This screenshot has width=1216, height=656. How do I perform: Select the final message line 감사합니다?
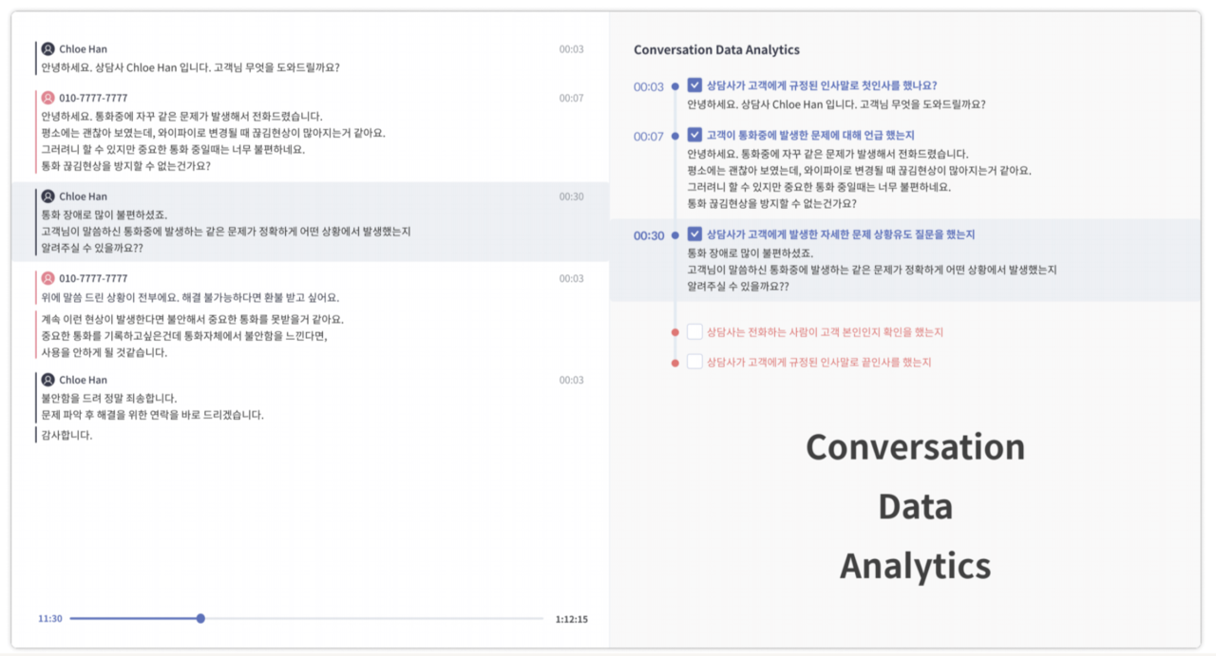(66, 436)
